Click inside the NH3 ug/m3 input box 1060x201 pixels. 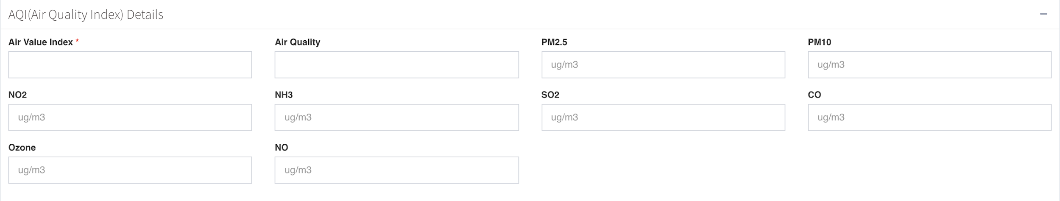point(396,117)
